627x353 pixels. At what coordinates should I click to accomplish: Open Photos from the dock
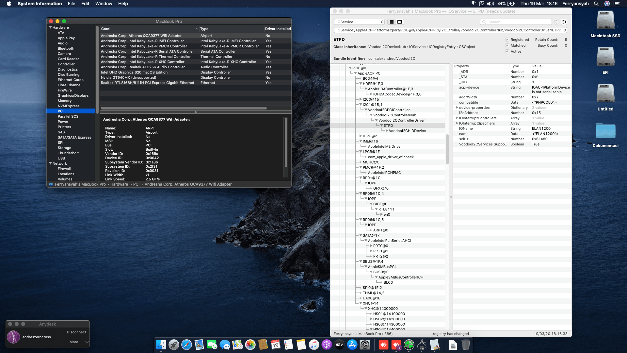click(250, 345)
